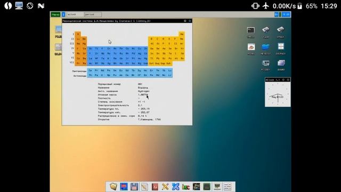Launch the blue crossed tools dock icon
The height and width of the screenshot is (192, 341).
pos(175,187)
